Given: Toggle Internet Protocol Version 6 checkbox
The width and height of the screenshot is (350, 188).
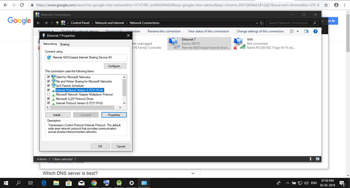Looking at the screenshot, I should coord(49,103).
